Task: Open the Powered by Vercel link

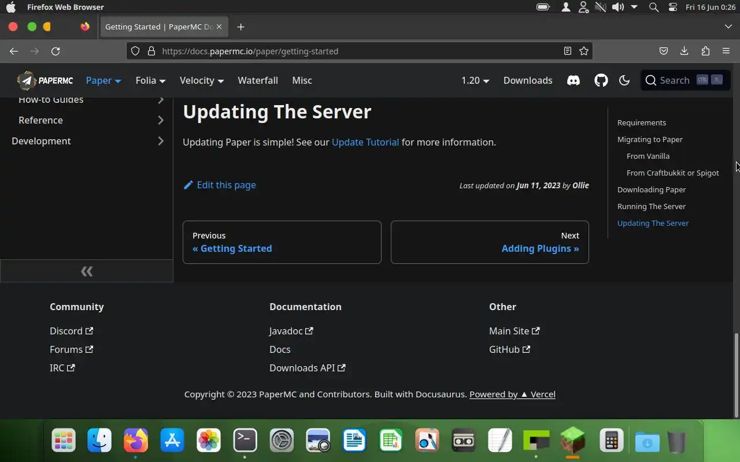Action: pos(512,394)
